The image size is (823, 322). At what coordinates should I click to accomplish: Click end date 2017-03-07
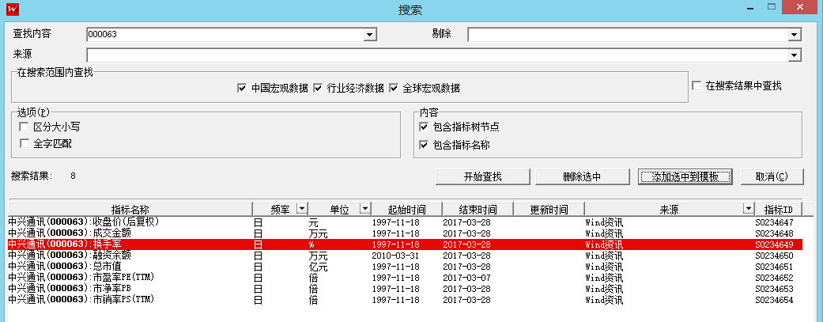pos(466,278)
